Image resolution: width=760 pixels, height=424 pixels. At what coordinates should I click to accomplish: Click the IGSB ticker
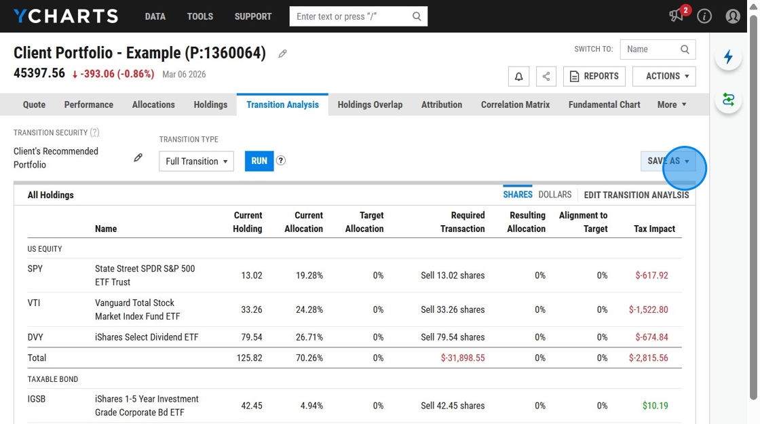[37, 400]
